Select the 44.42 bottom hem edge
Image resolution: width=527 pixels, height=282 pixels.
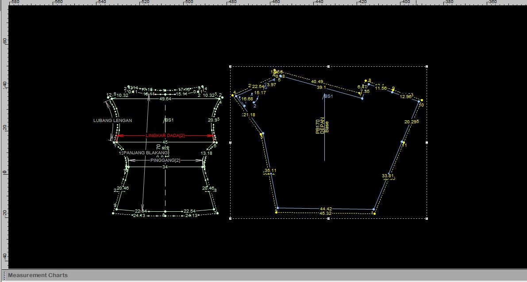pos(326,209)
